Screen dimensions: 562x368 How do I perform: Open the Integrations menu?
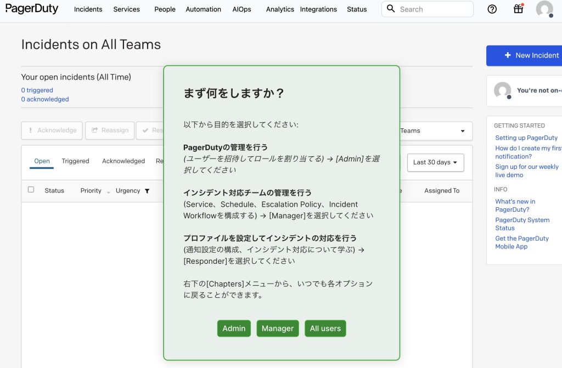(x=318, y=9)
